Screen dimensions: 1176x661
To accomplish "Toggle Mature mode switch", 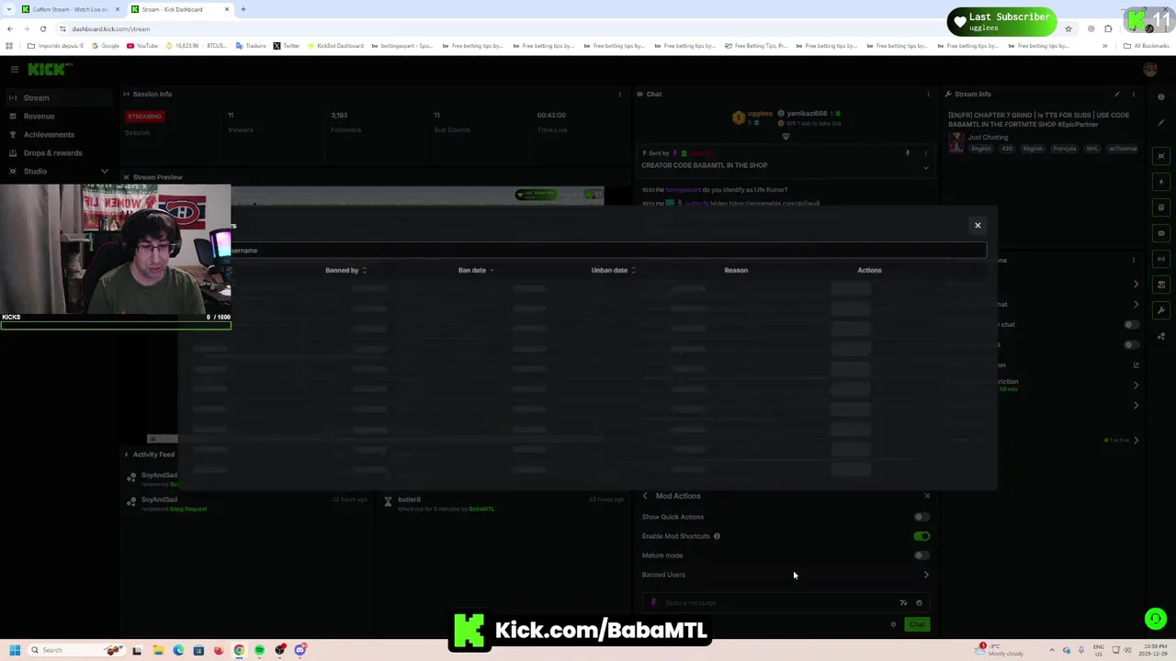I will pos(922,555).
